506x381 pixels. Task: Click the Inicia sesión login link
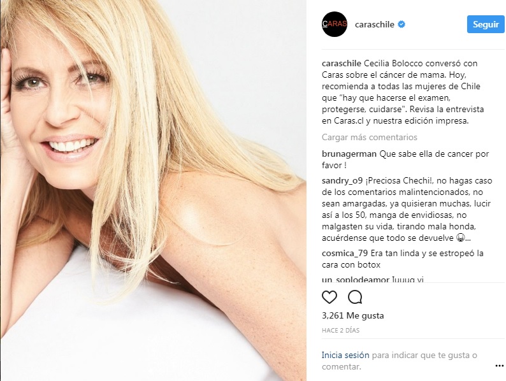[345, 355]
